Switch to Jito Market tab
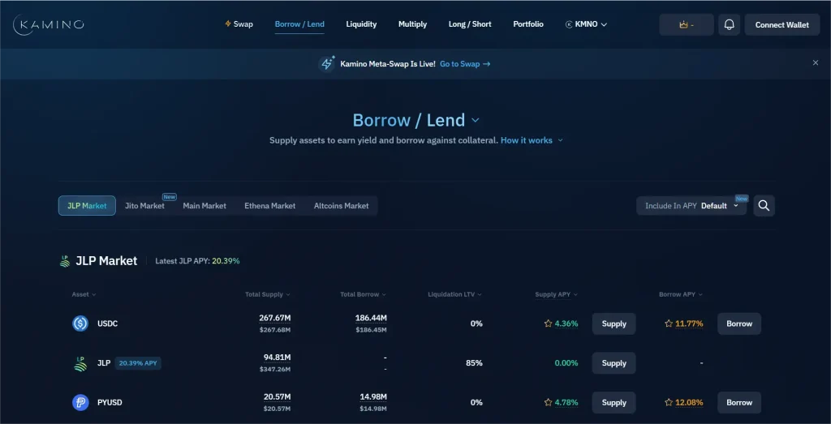Screen dimensions: 831x424 pyautogui.click(x=144, y=205)
